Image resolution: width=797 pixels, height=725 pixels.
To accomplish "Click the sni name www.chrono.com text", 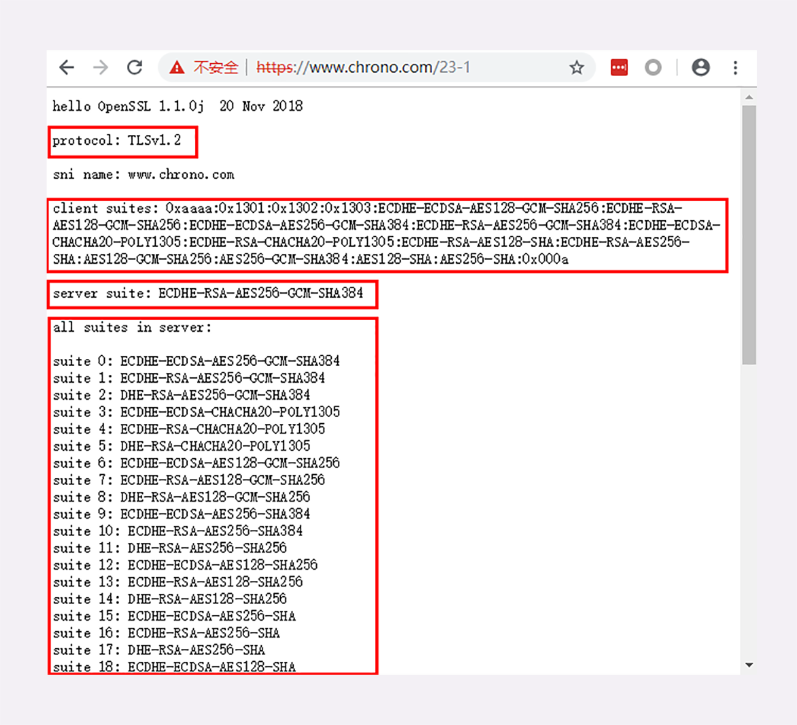I will [143, 174].
